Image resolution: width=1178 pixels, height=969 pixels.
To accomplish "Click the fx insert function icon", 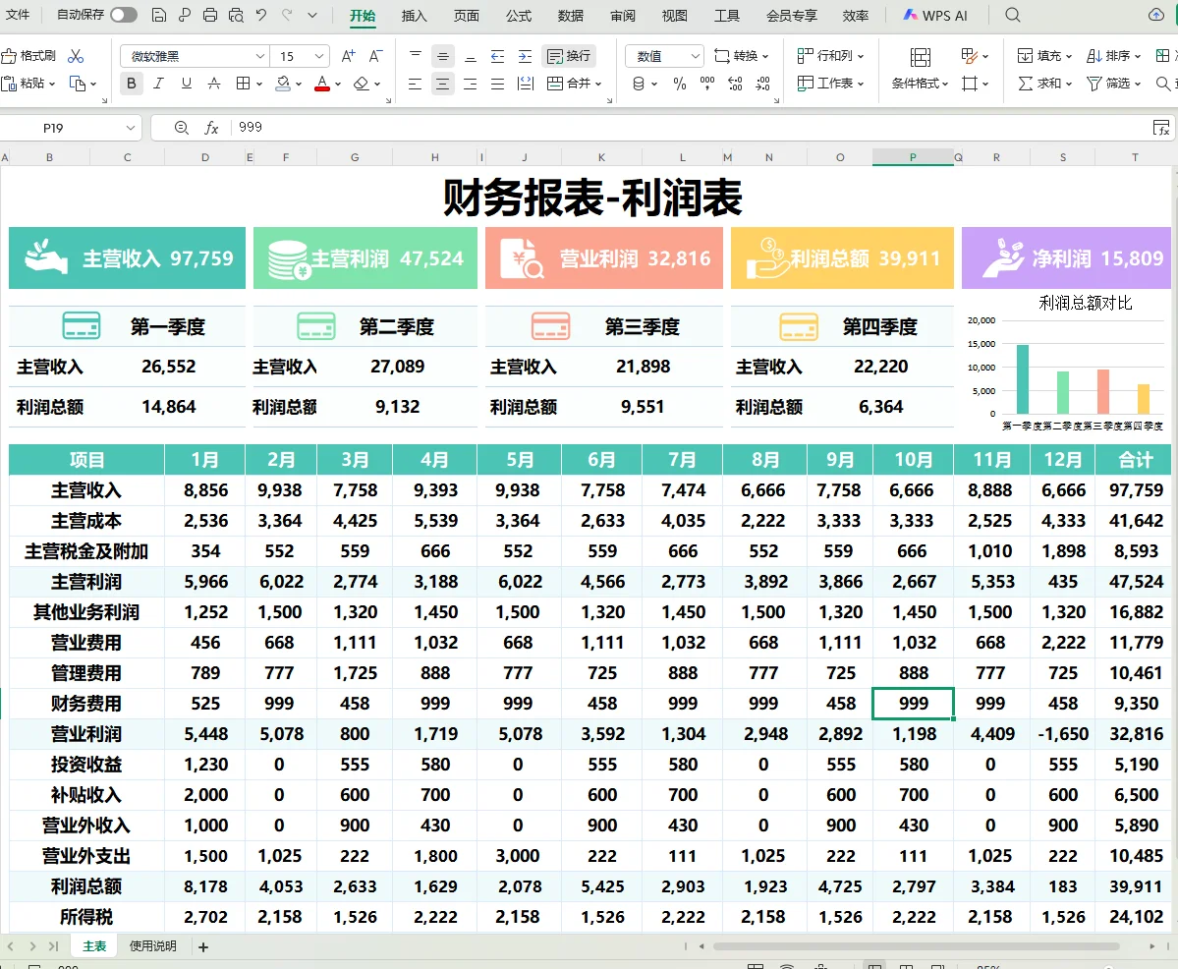I will point(212,128).
